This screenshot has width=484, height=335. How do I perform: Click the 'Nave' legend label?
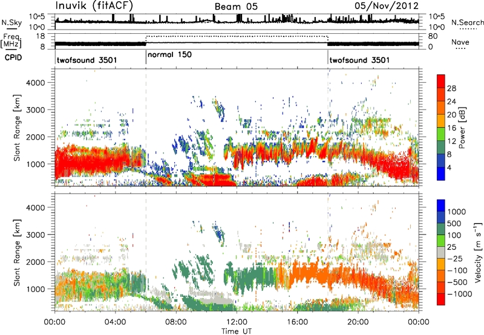(460, 42)
